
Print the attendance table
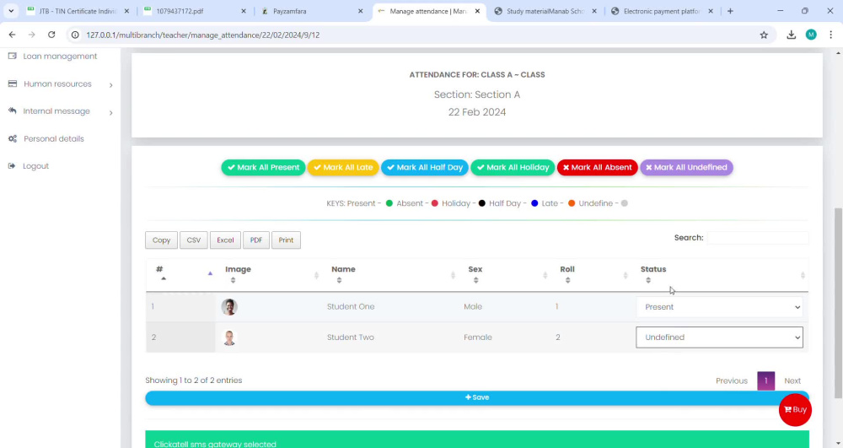(x=286, y=240)
